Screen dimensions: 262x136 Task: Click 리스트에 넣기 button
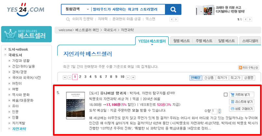(x=242, y=102)
